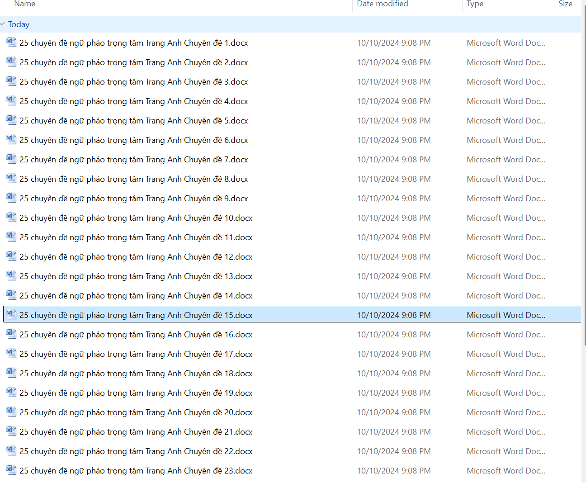Image resolution: width=586 pixels, height=483 pixels.
Task: Click the Word icon for Chuyên đề 6.docx
Action: 11,140
